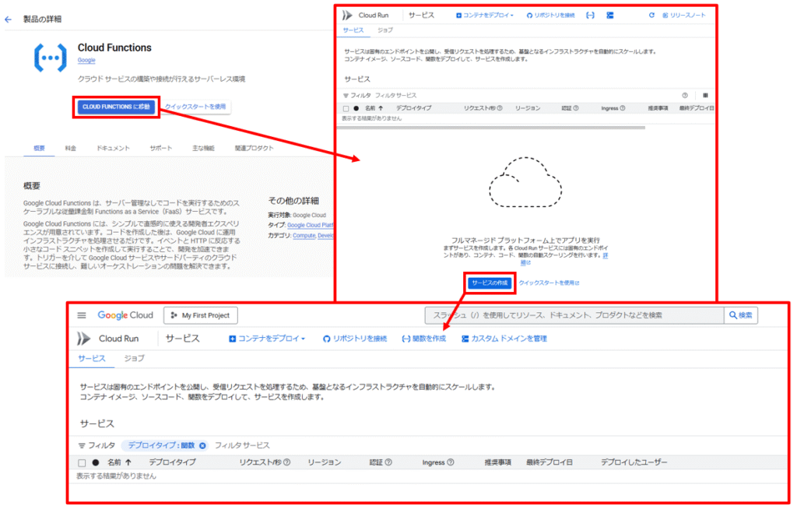
Task: Click リポジトリを接続 in the lower console toolbar
Action: (x=355, y=339)
